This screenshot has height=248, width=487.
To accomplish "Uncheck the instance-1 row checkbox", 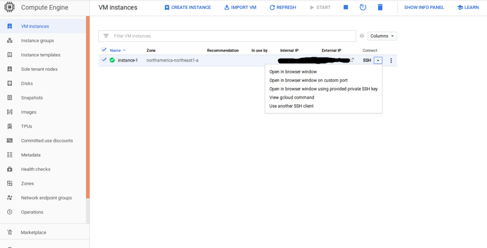I will point(104,60).
